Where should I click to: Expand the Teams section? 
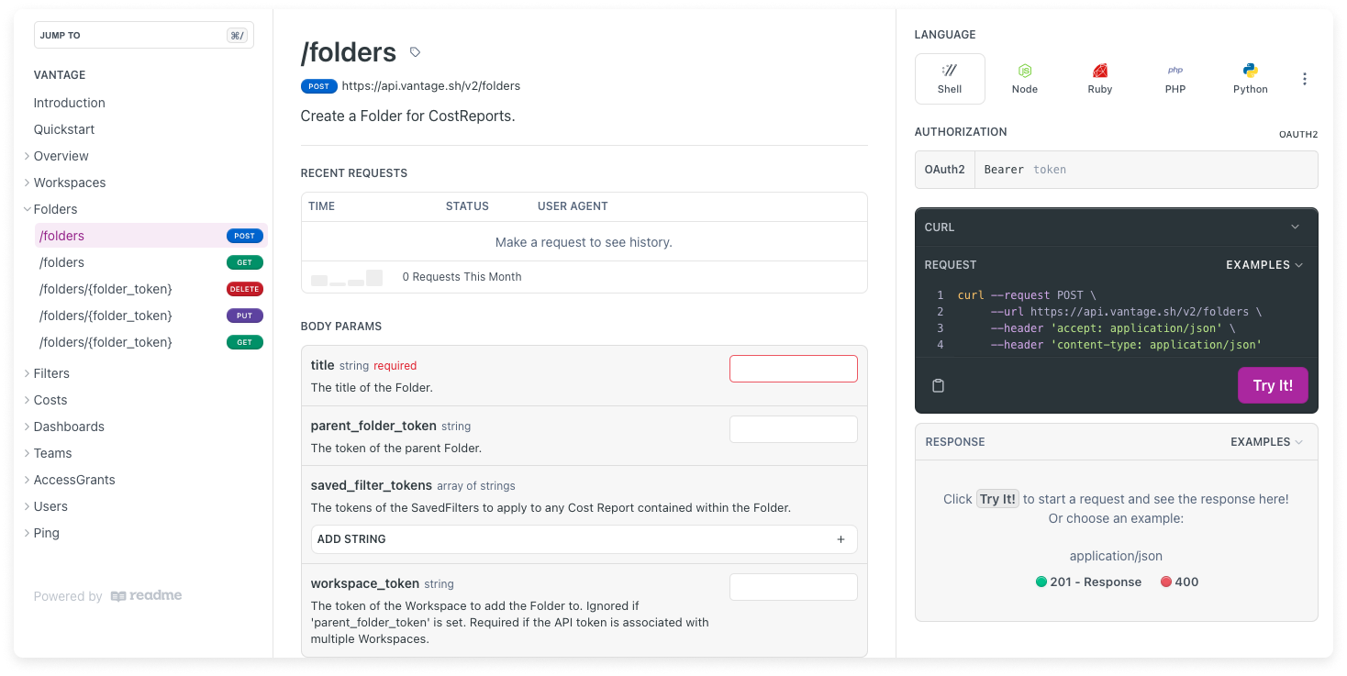pyautogui.click(x=28, y=453)
